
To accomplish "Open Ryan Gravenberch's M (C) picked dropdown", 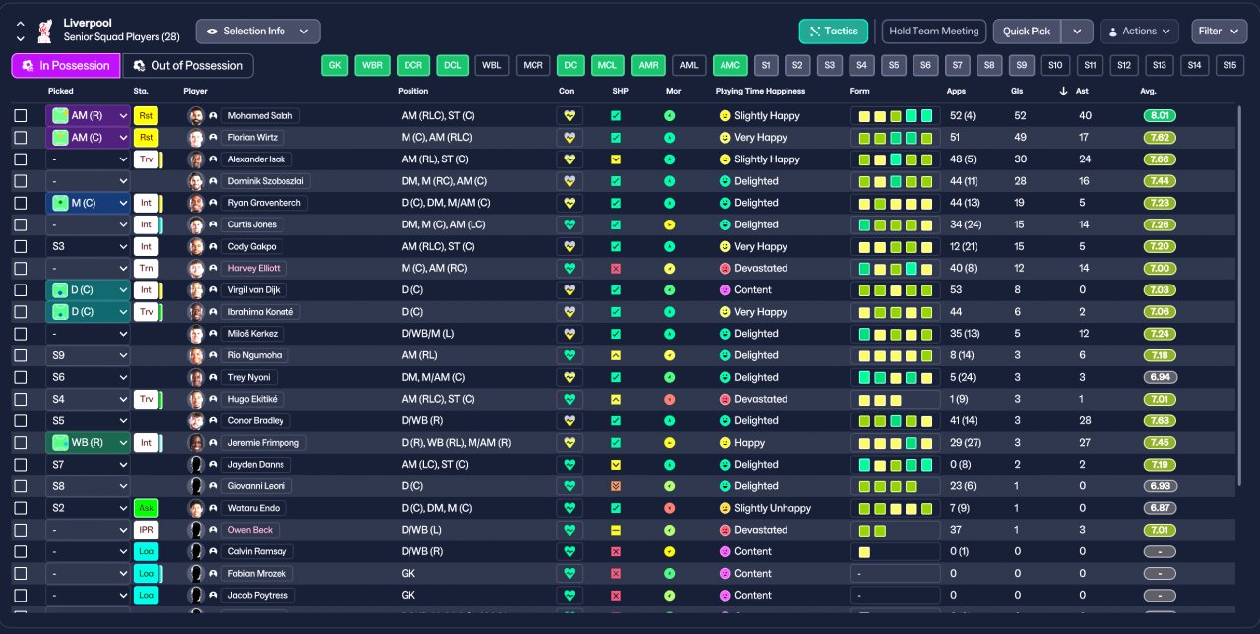I will click(89, 203).
